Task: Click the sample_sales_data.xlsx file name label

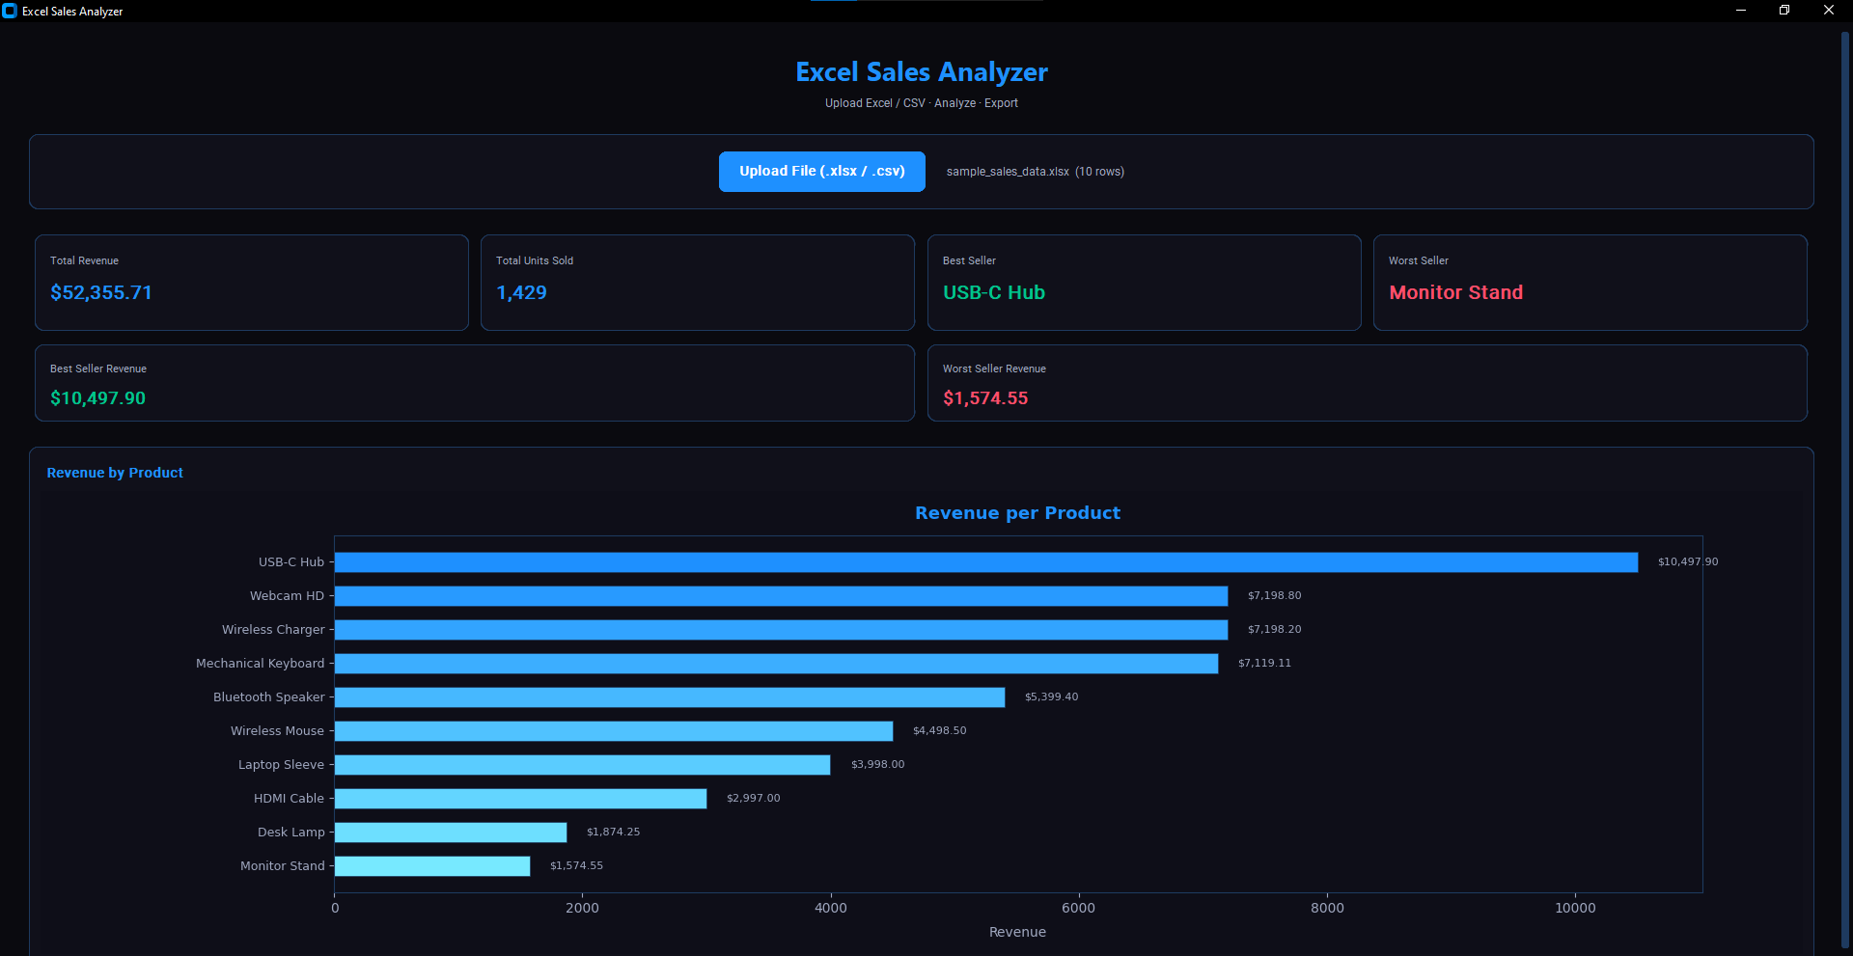Action: pyautogui.click(x=1007, y=172)
